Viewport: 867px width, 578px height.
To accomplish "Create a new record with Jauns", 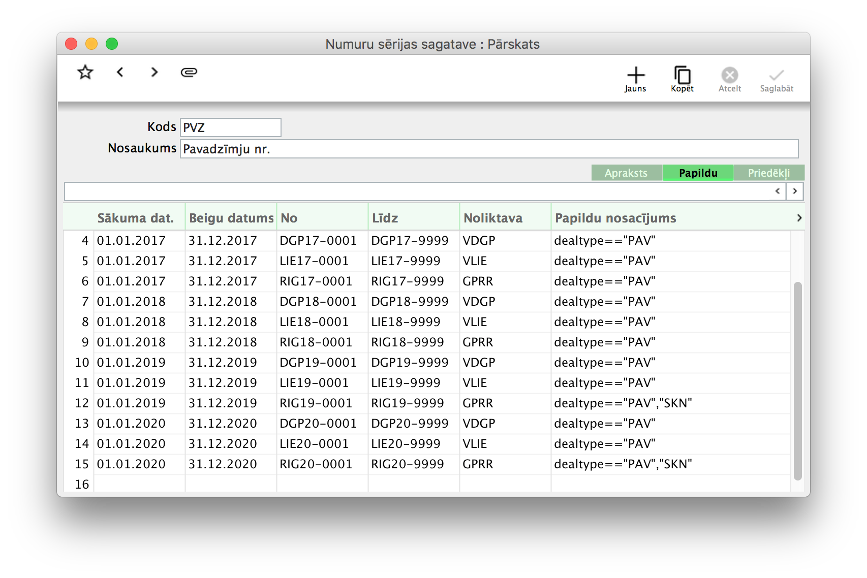I will 635,79.
